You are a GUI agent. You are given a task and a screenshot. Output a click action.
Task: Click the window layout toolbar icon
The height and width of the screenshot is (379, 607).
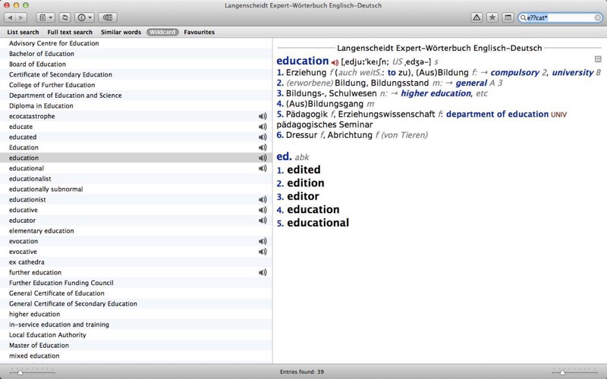[x=508, y=17]
